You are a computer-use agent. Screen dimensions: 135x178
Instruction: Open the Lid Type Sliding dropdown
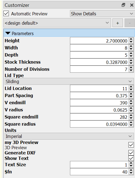coord(69,81)
